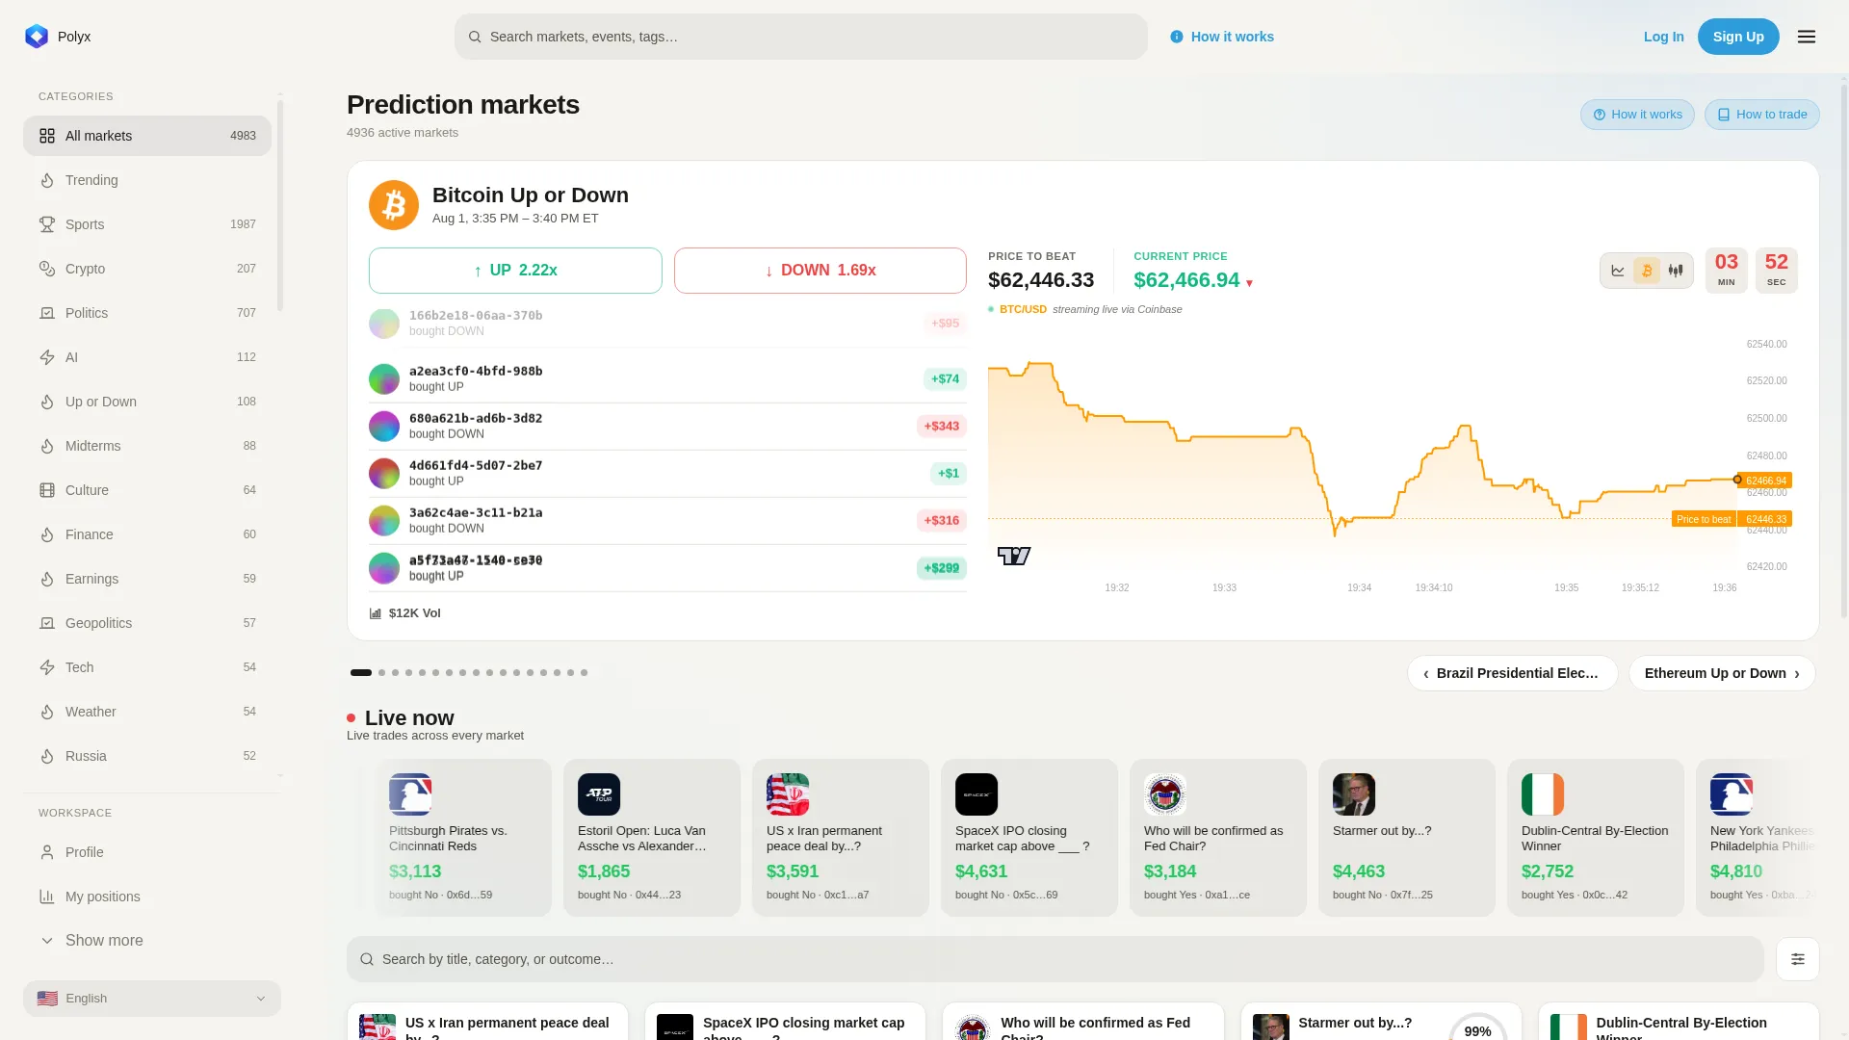
Task: Open the AI category
Action: (x=147, y=357)
